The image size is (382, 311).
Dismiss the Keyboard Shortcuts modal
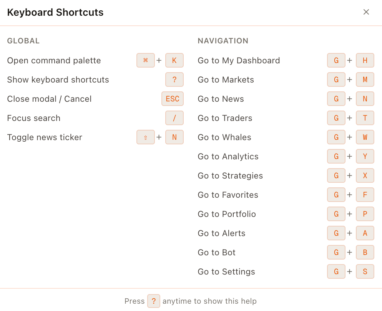[x=366, y=12]
